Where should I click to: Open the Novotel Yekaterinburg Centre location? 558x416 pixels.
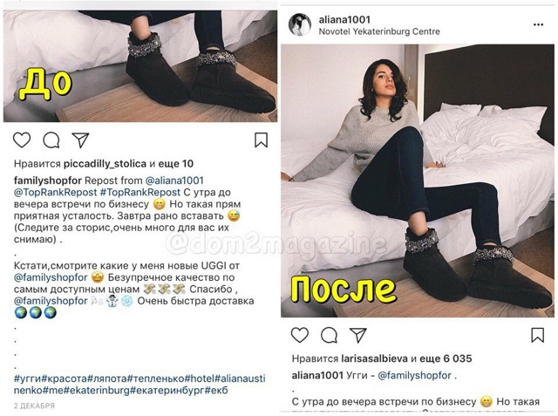[379, 31]
